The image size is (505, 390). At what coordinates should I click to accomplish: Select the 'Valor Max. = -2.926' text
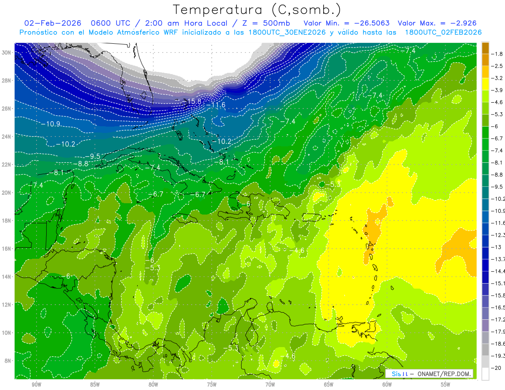[437, 23]
